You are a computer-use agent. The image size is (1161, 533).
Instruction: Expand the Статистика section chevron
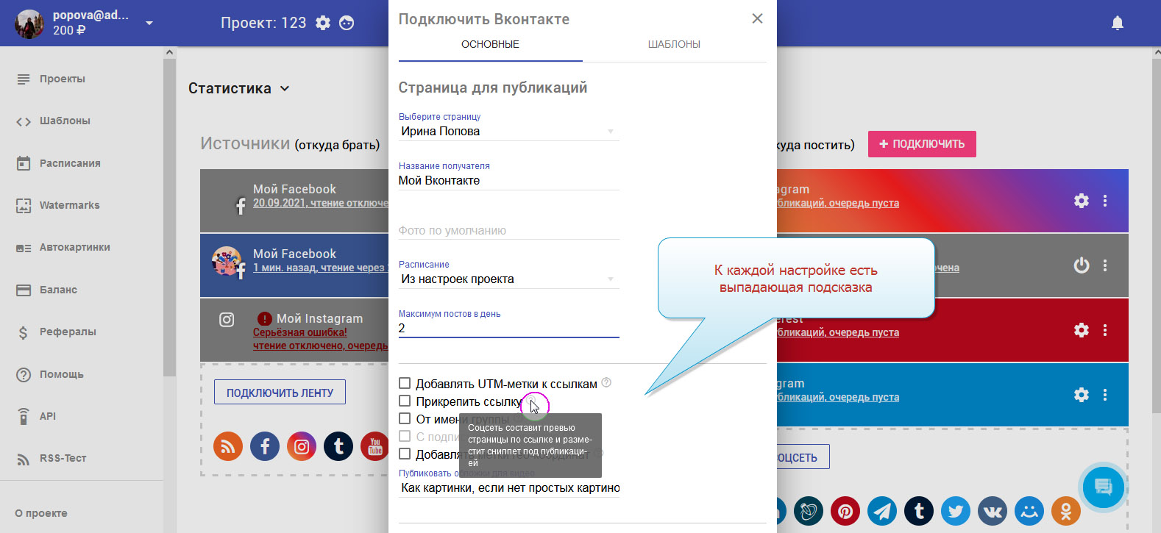tap(285, 89)
